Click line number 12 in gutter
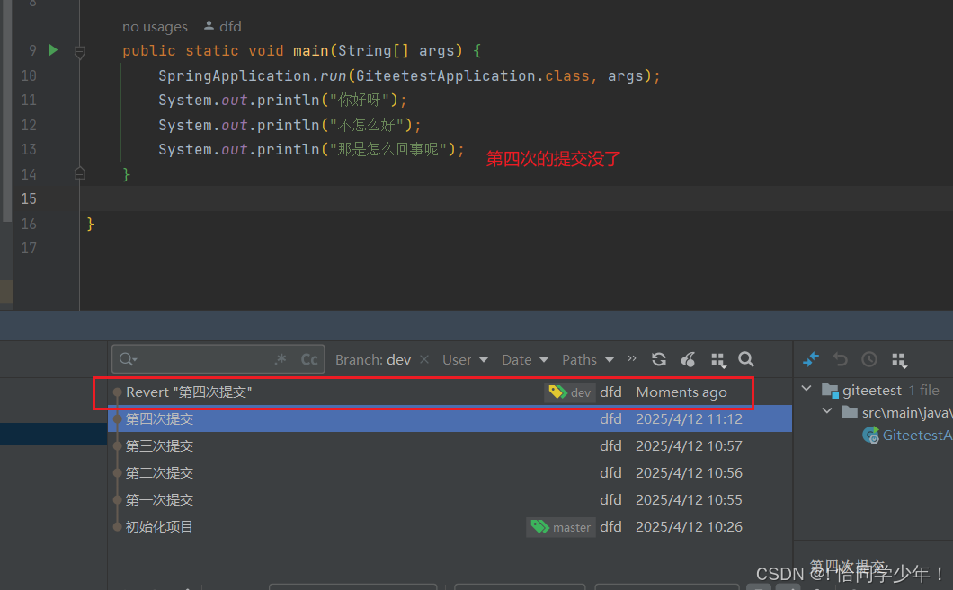The height and width of the screenshot is (590, 953). tap(29, 125)
